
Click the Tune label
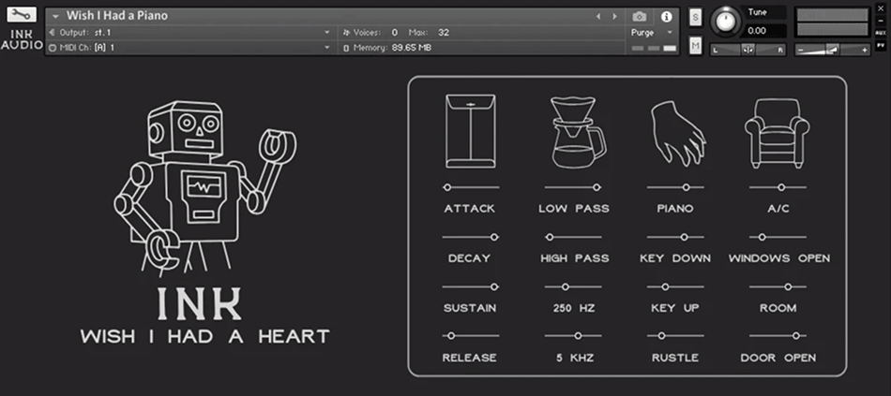[x=758, y=12]
